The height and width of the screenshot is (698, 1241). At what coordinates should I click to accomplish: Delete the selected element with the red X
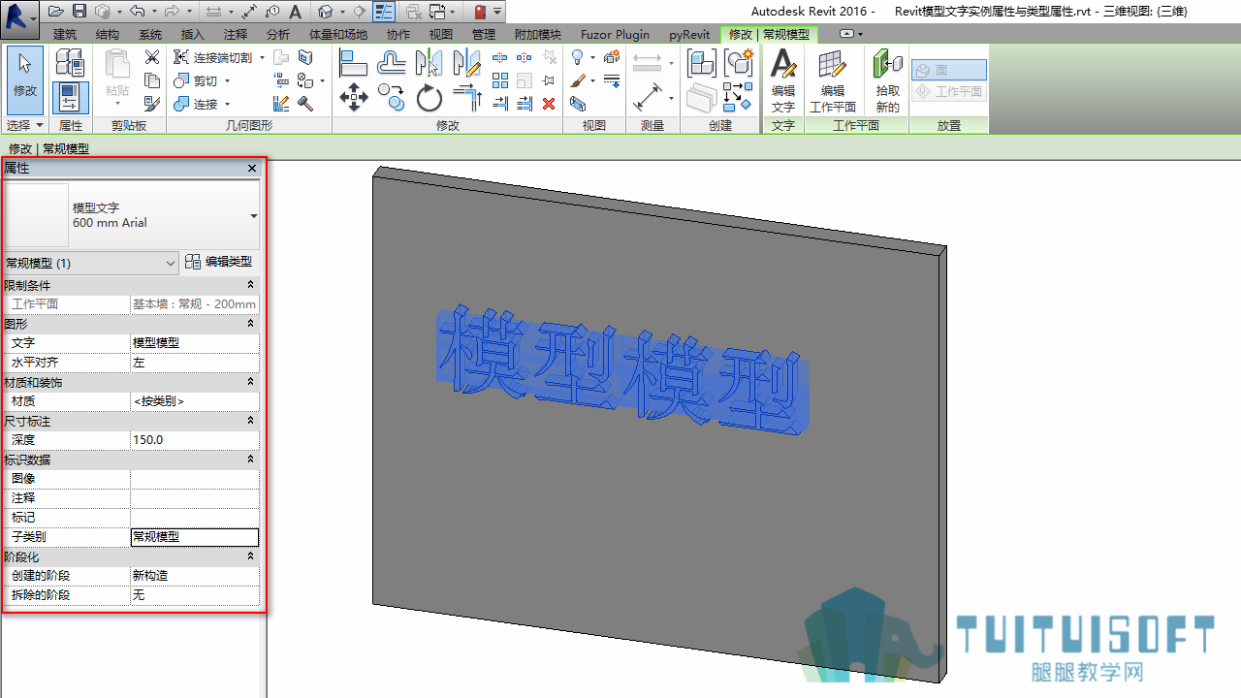click(549, 104)
